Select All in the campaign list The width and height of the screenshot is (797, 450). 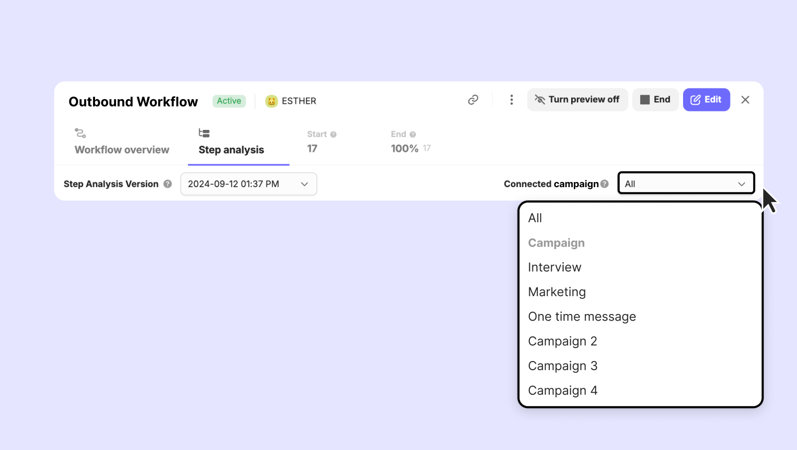pyautogui.click(x=535, y=218)
